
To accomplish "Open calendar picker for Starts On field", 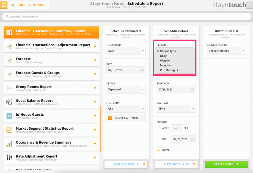I will (192, 90).
